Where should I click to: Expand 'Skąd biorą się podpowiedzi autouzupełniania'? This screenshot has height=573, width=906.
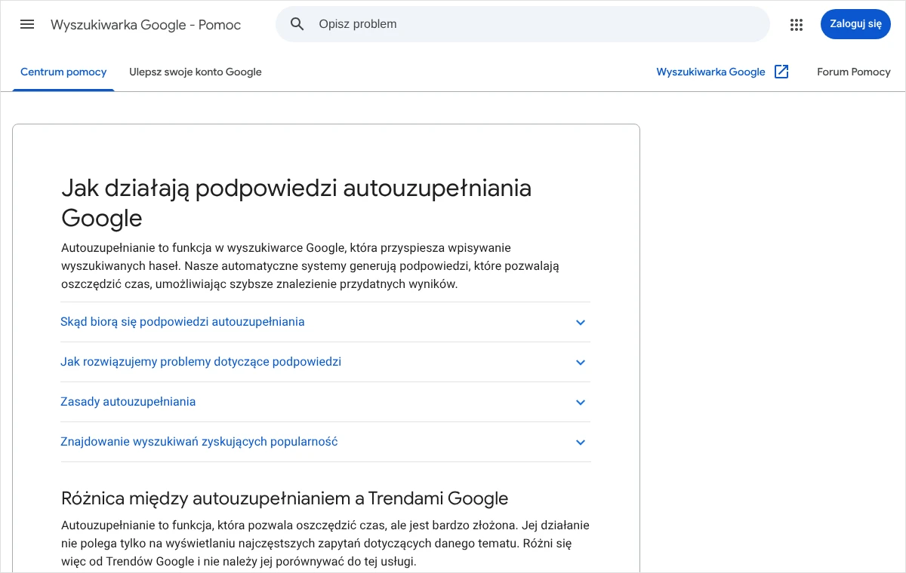pos(325,322)
